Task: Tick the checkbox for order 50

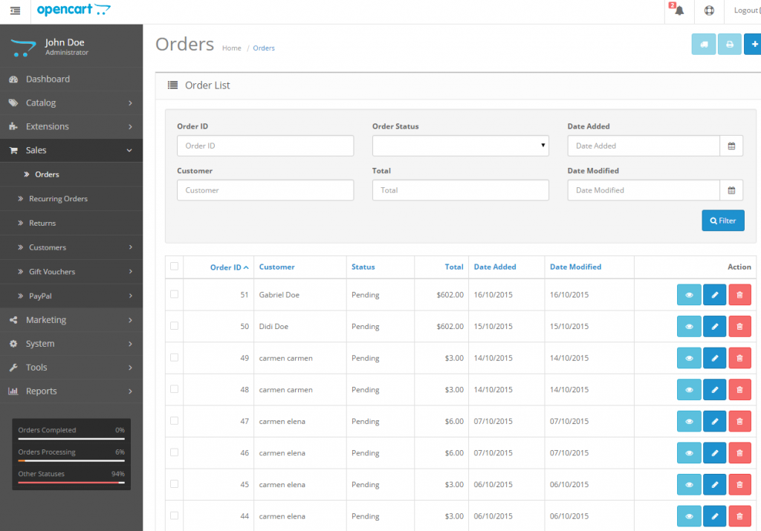Action: [173, 326]
